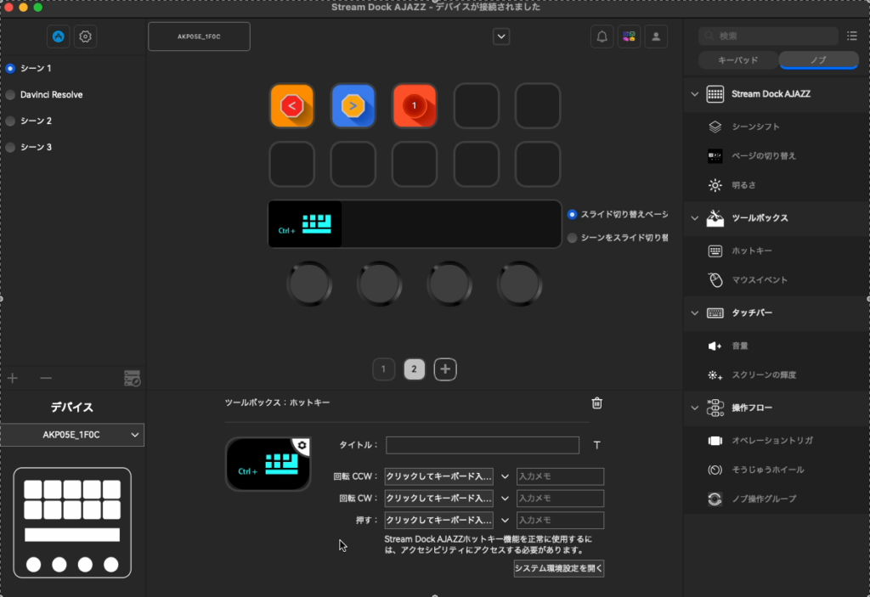Collapse the ツールボックス section

point(694,218)
